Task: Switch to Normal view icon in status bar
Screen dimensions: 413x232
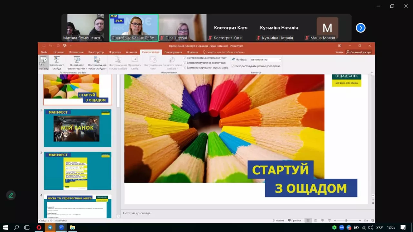Action: point(308,221)
